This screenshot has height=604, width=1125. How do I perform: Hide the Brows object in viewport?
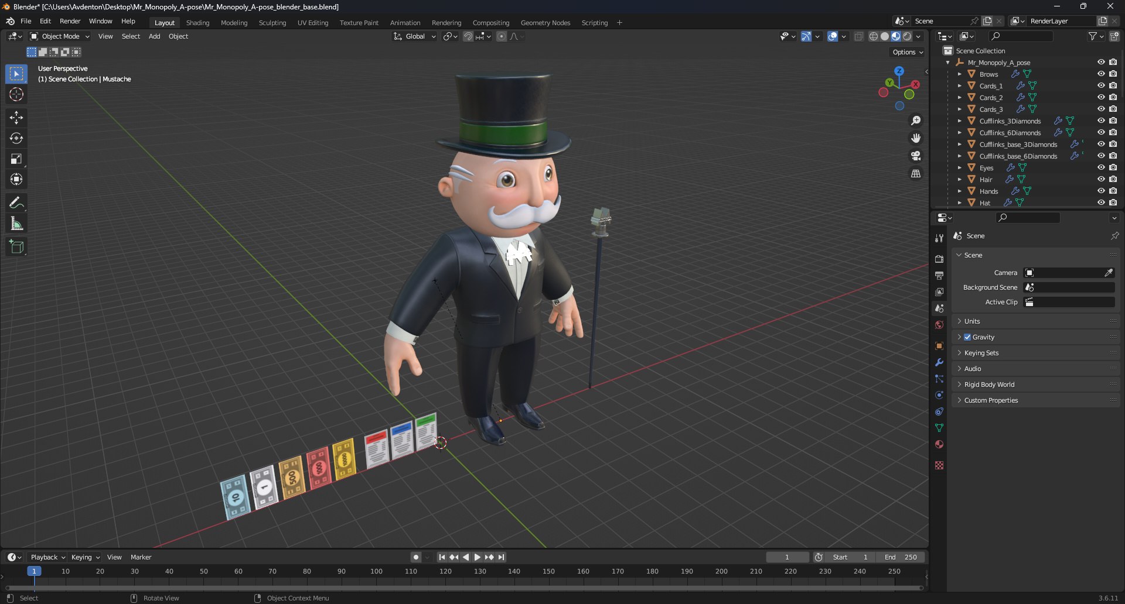tap(1101, 74)
